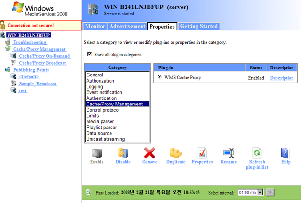This screenshot has width=301, height=203.
Task: Select Authentication in the Category list
Action: coord(117,98)
